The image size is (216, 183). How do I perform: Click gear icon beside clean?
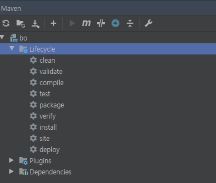coord(33,60)
